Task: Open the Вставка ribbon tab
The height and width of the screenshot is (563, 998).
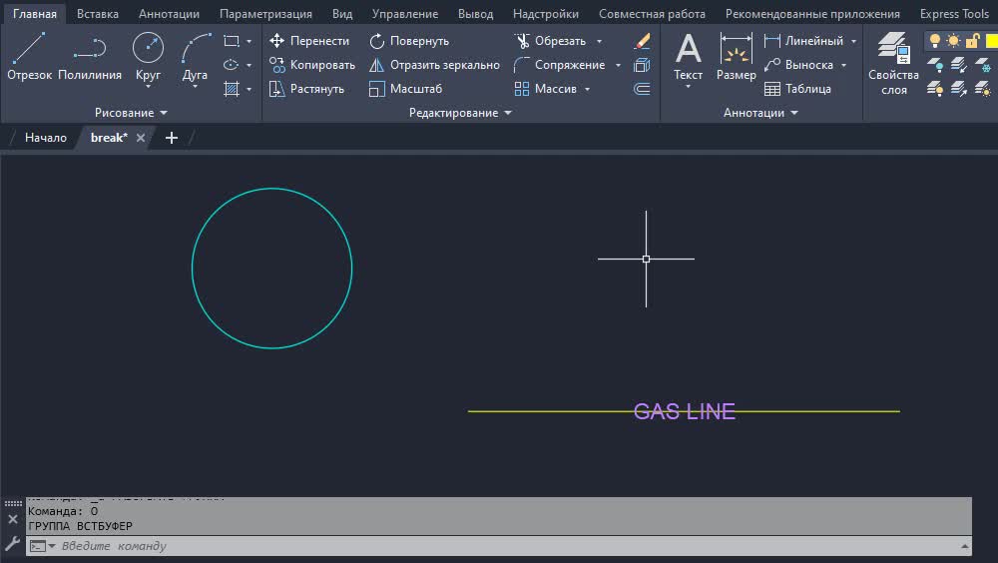Action: [x=98, y=13]
